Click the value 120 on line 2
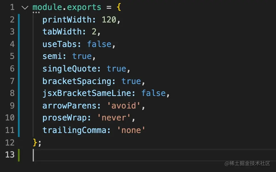 coord(109,20)
